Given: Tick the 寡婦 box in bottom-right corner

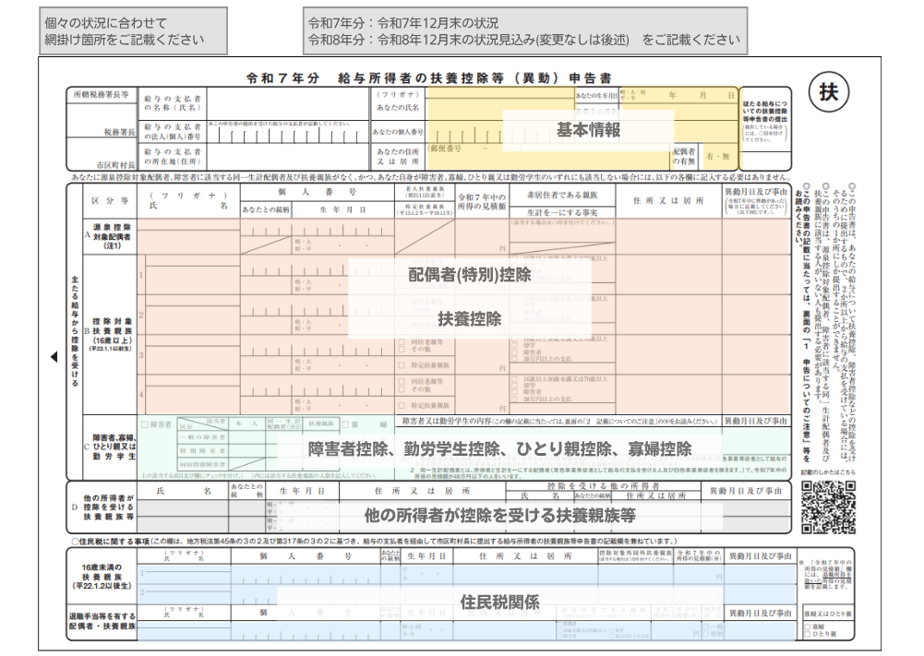Looking at the screenshot, I should click(x=805, y=625).
